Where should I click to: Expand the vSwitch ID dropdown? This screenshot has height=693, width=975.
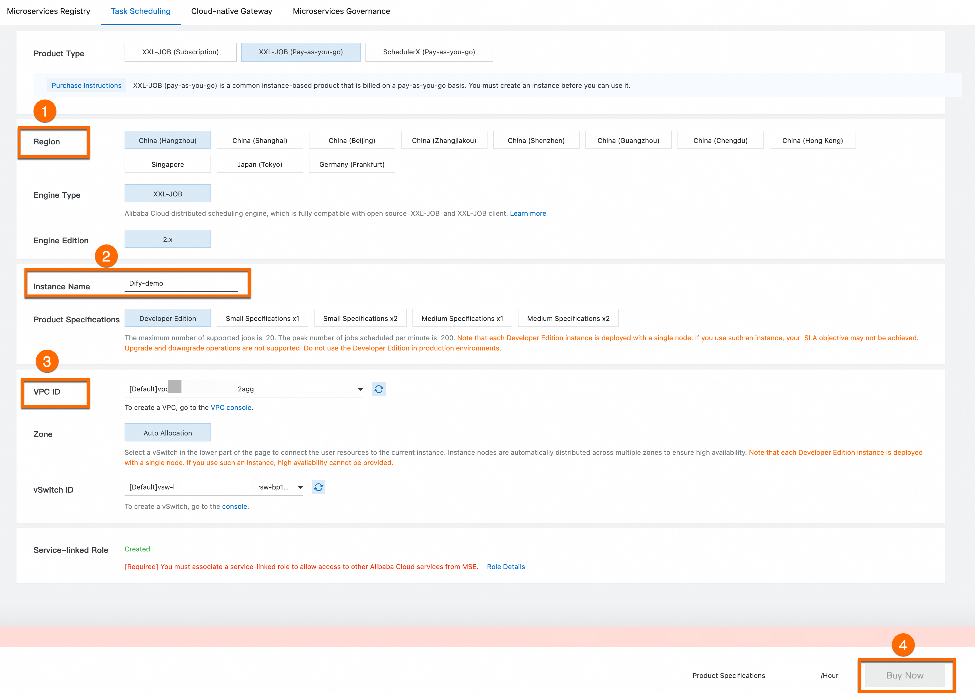pyautogui.click(x=300, y=487)
